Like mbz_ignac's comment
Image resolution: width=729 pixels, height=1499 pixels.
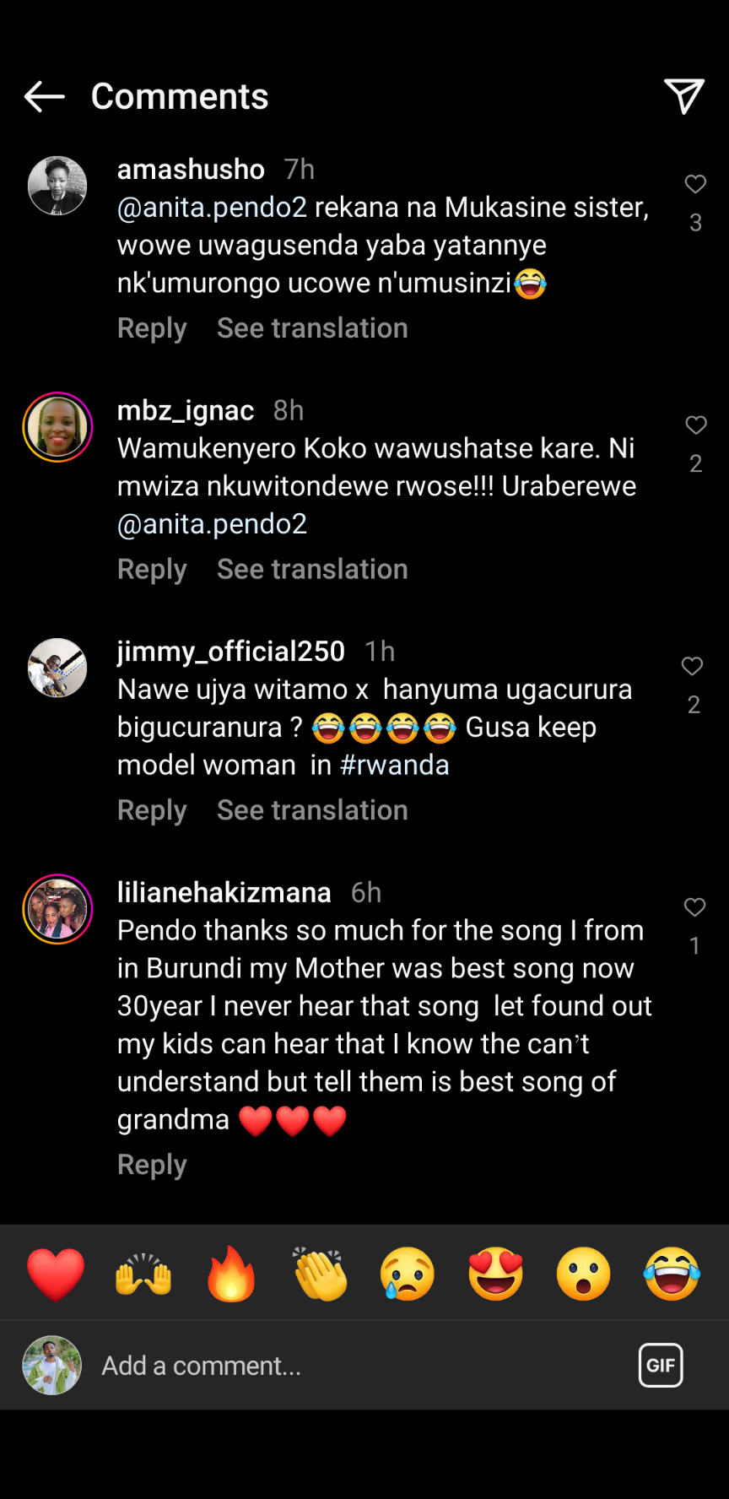point(695,425)
